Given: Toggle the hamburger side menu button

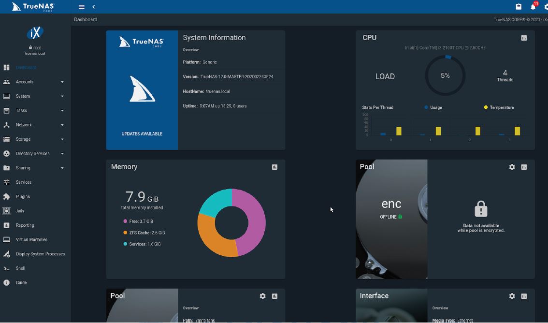Looking at the screenshot, I should 82,7.
